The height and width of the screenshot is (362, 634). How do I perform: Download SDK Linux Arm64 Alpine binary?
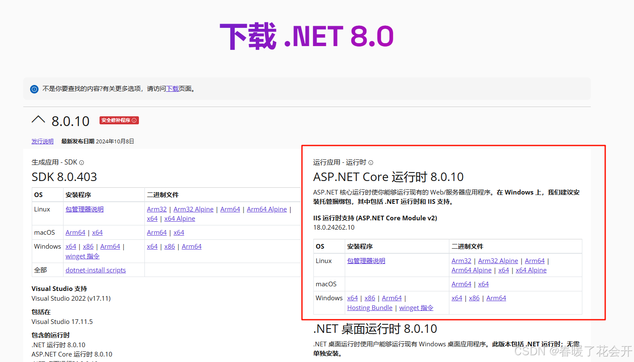267,209
